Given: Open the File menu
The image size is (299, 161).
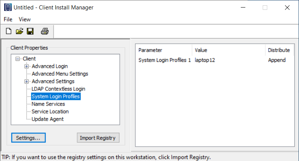Looking at the screenshot, I should point(8,19).
